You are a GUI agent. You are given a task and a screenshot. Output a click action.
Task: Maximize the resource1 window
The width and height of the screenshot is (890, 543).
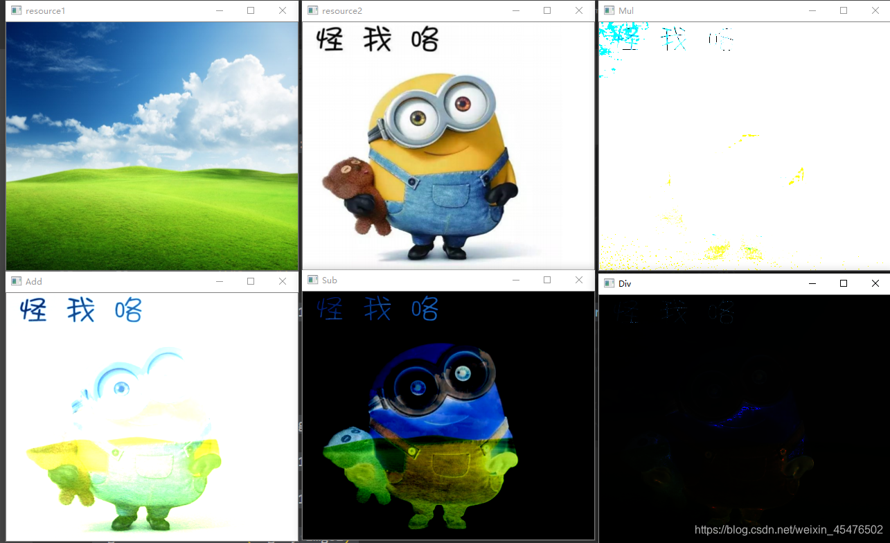pos(251,11)
